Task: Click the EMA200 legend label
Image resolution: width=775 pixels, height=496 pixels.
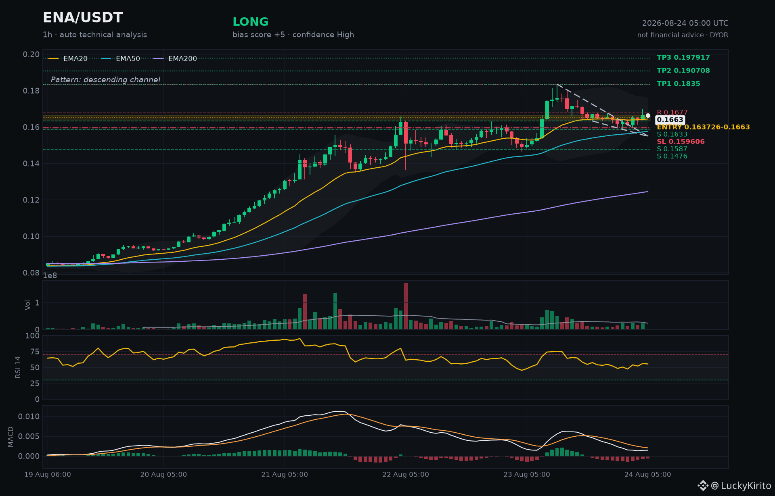Action: point(182,58)
